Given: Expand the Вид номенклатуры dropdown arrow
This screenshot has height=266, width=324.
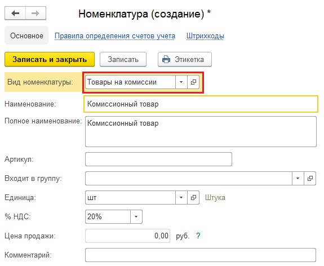Looking at the screenshot, I should [181, 82].
